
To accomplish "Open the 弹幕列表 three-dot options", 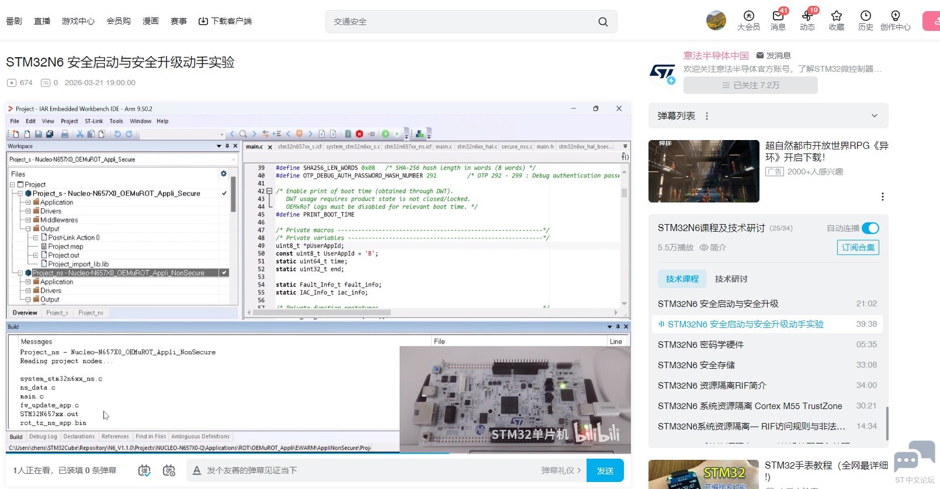I will tap(707, 116).
